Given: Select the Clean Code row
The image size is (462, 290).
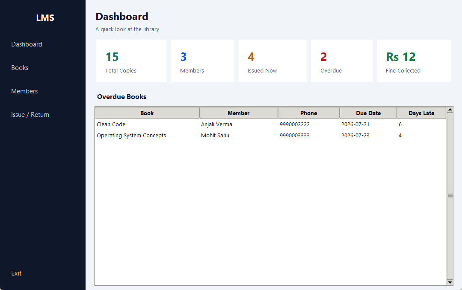Looking at the screenshot, I should [270, 124].
